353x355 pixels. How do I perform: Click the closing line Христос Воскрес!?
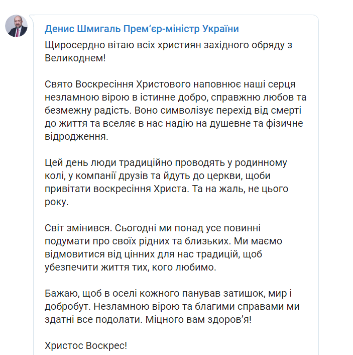(x=86, y=346)
